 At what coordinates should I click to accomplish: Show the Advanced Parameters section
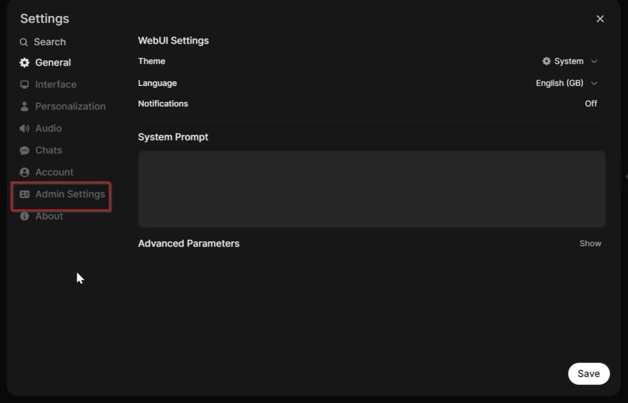pyautogui.click(x=590, y=244)
